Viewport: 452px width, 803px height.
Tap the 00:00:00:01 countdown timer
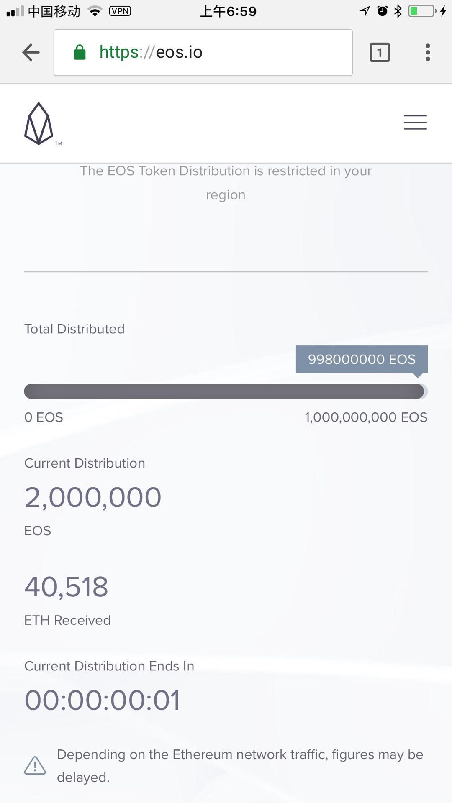pos(102,700)
